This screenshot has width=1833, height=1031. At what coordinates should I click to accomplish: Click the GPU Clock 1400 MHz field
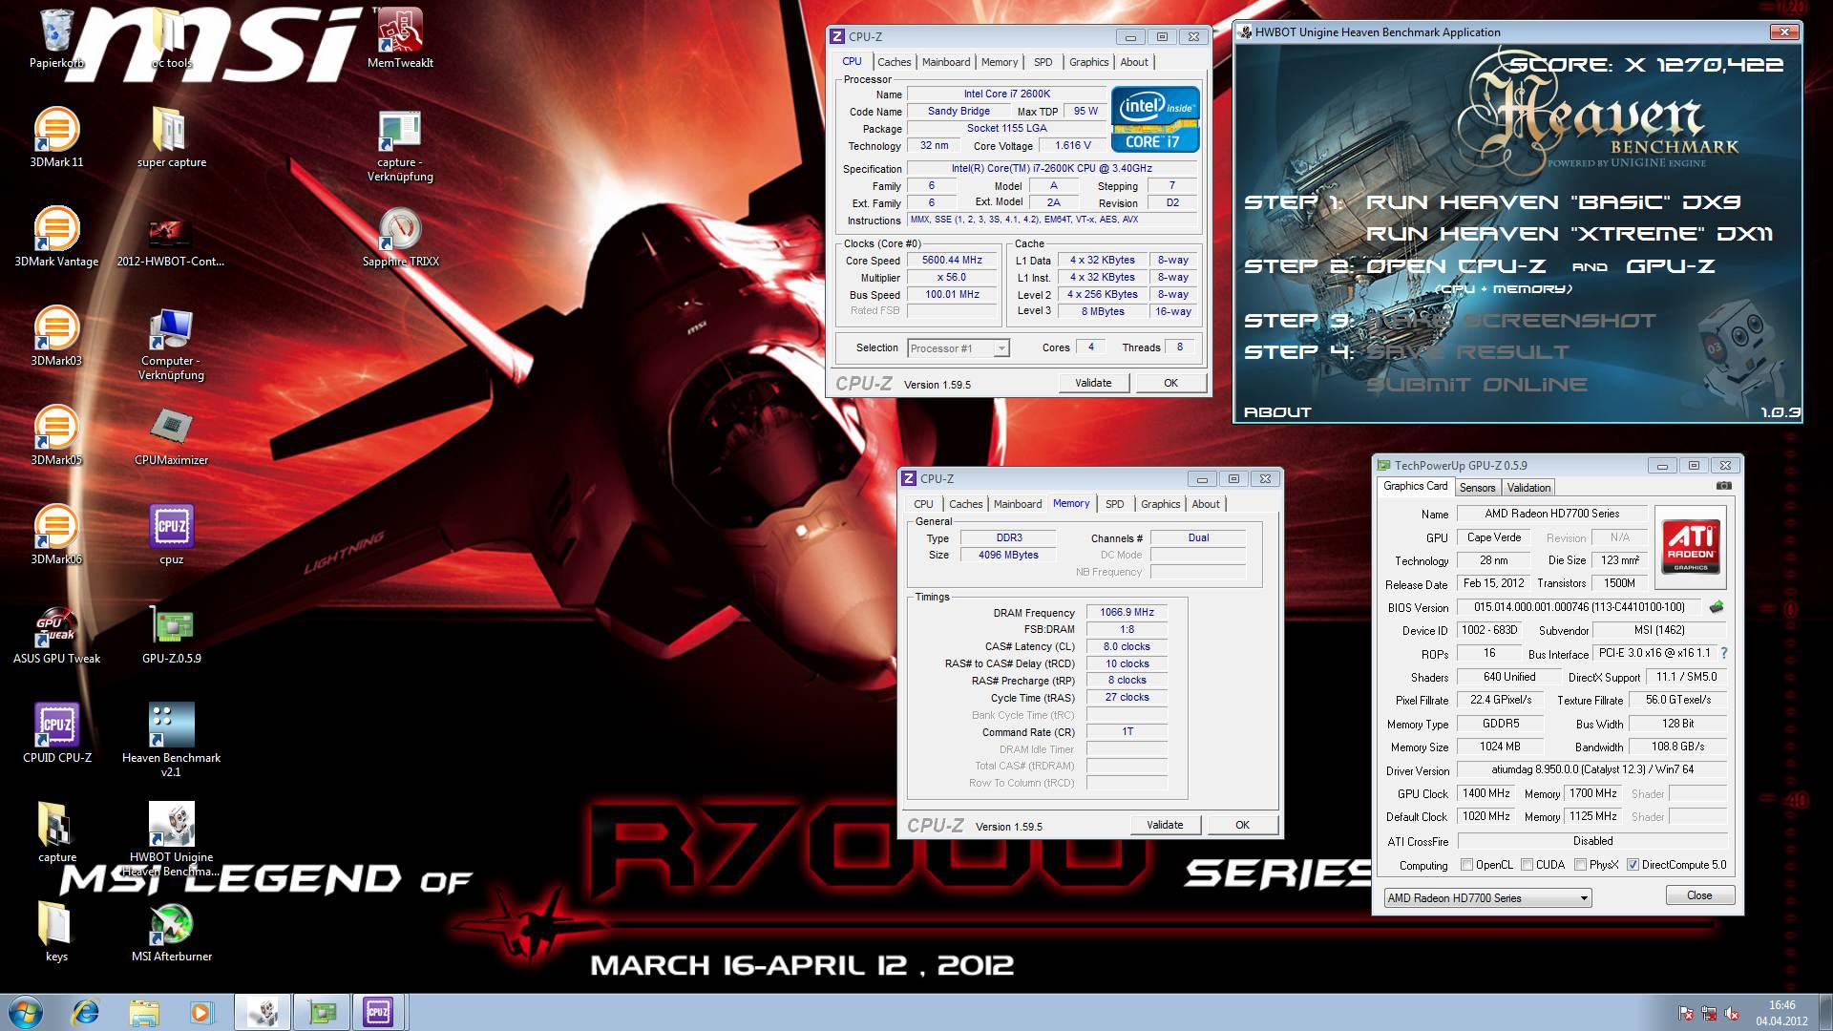pyautogui.click(x=1486, y=793)
